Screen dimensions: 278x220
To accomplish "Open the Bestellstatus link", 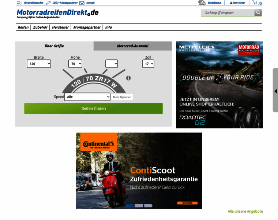I will pyautogui.click(x=214, y=3).
